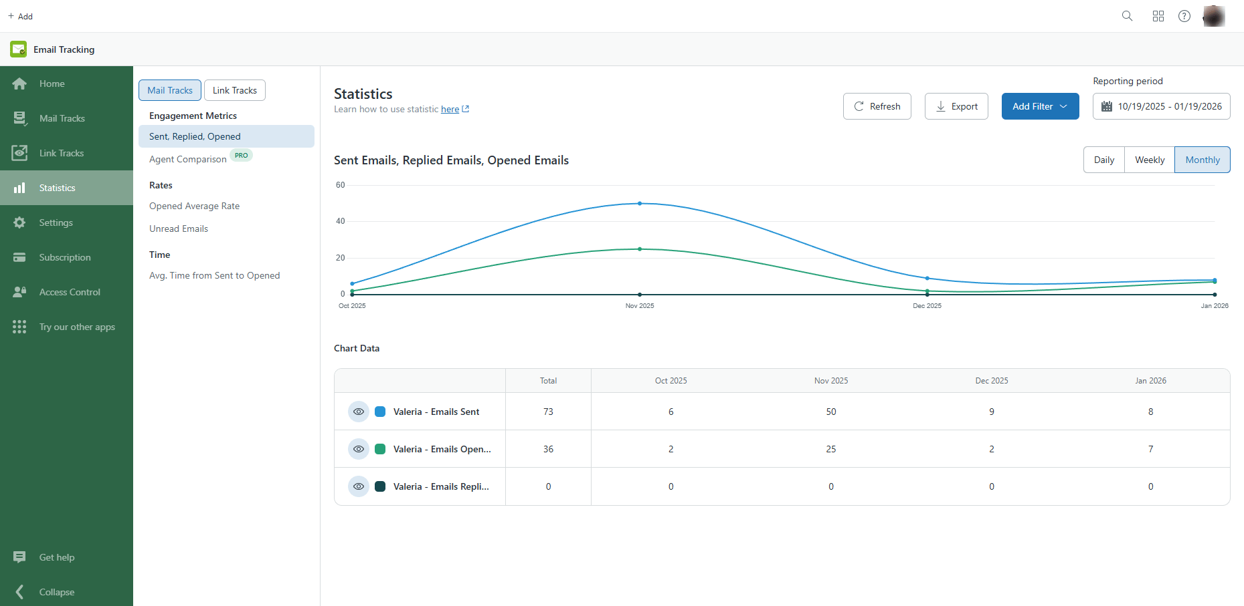Click the help question mark icon
Image resolution: width=1244 pixels, height=606 pixels.
coord(1184,16)
